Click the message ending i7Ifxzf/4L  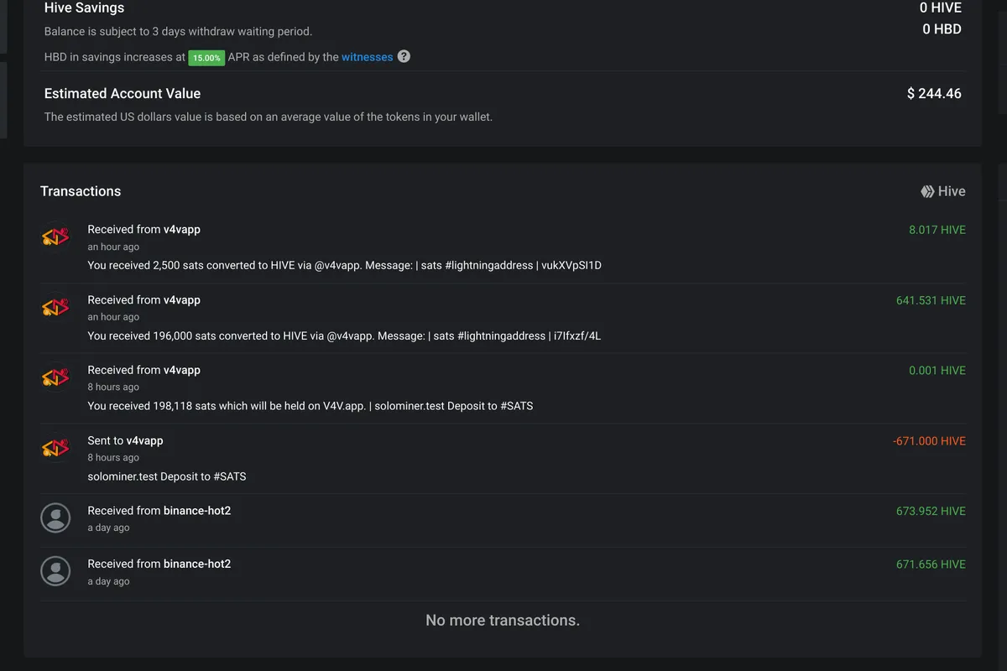click(345, 335)
